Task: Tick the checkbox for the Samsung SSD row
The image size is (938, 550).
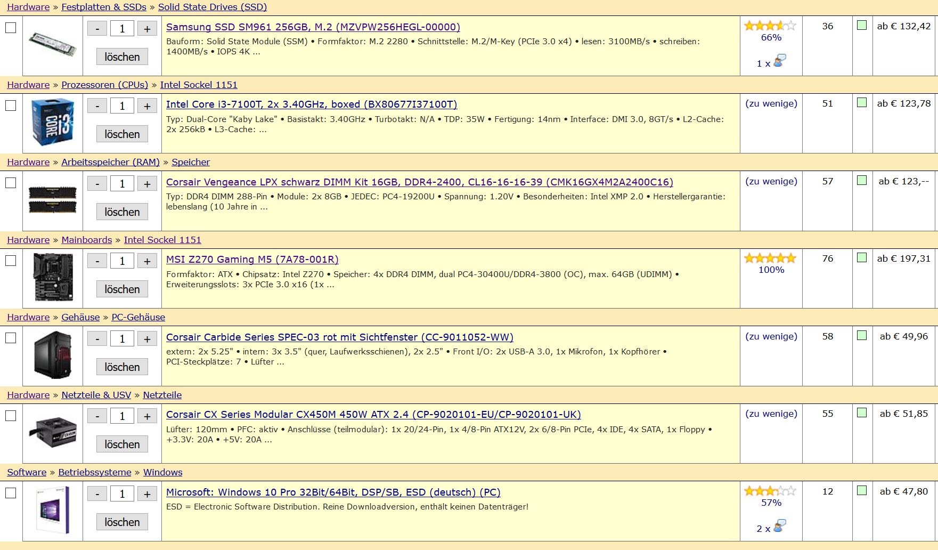Action: tap(11, 28)
